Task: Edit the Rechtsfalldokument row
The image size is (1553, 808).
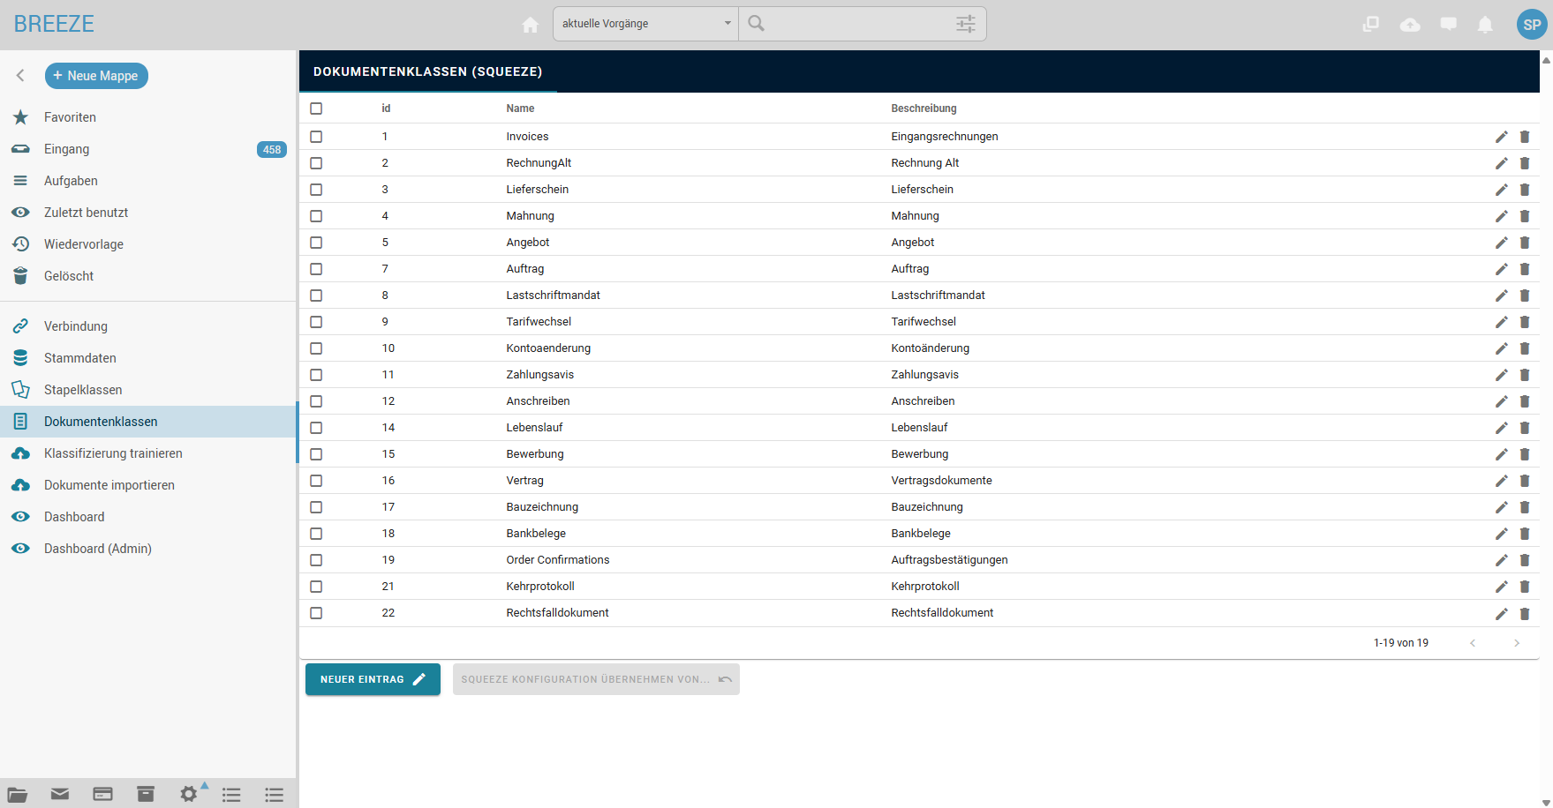Action: [1501, 614]
